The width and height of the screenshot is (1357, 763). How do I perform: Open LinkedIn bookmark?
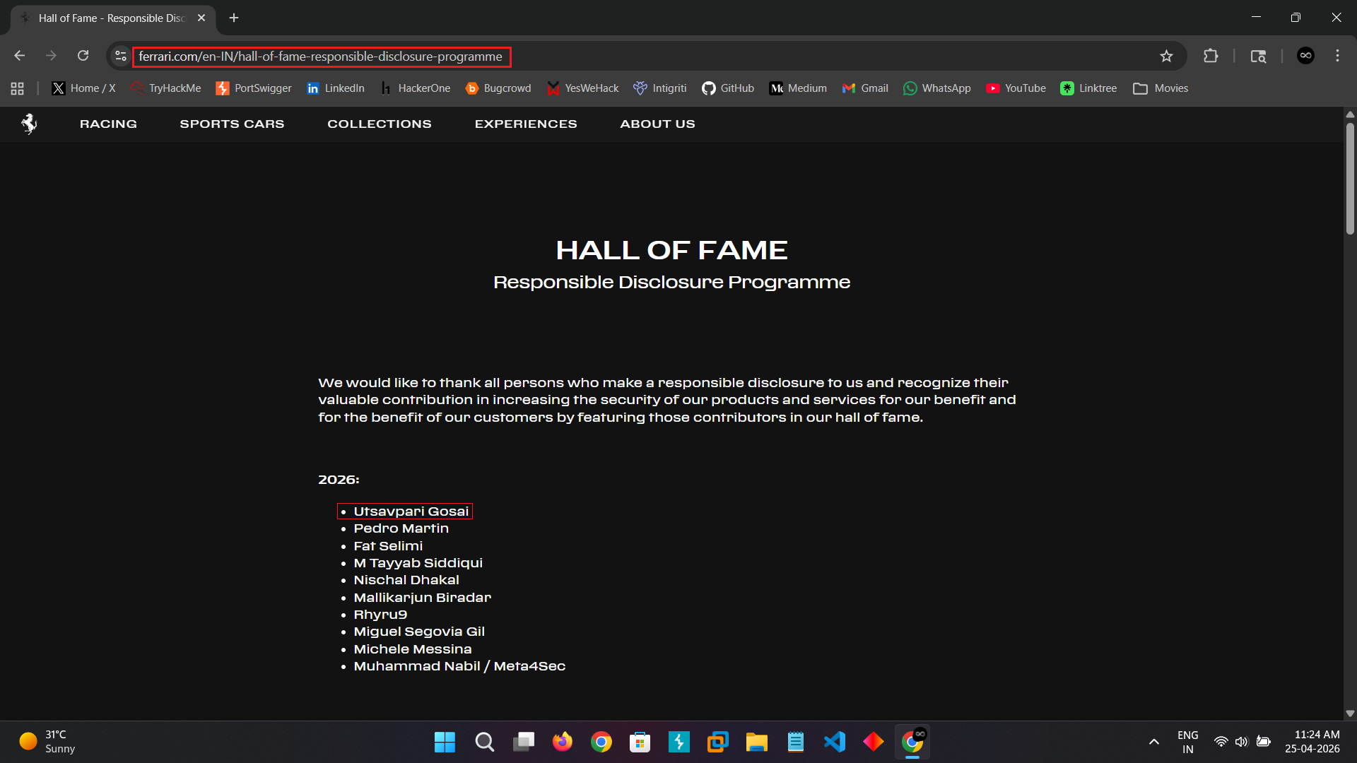point(336,88)
